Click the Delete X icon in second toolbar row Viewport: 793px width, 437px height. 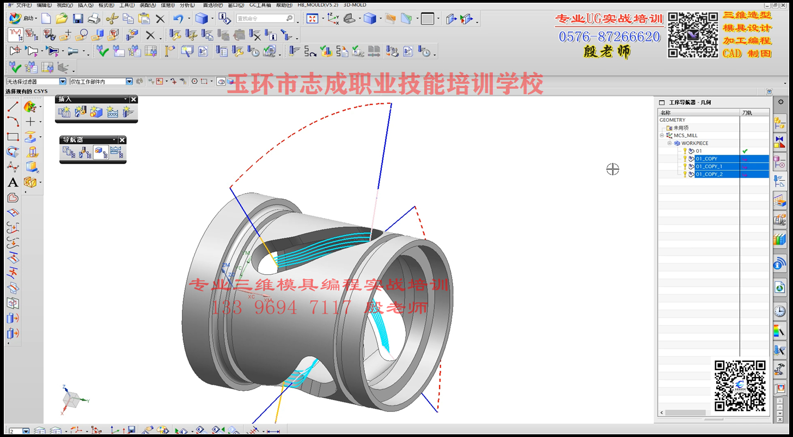coord(150,35)
